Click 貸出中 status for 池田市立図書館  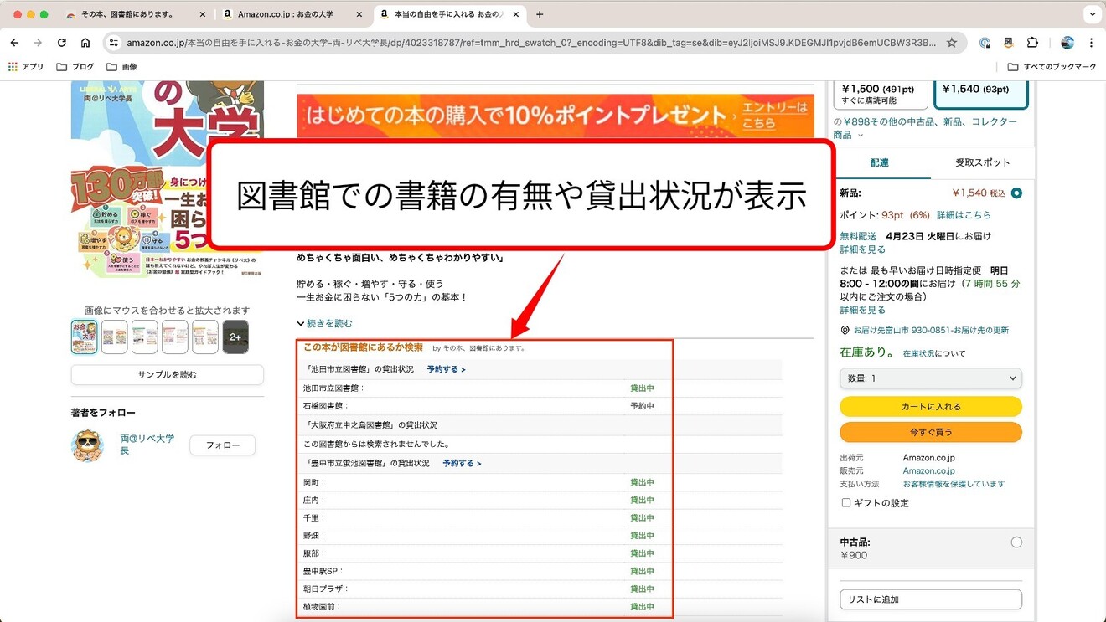click(x=642, y=388)
